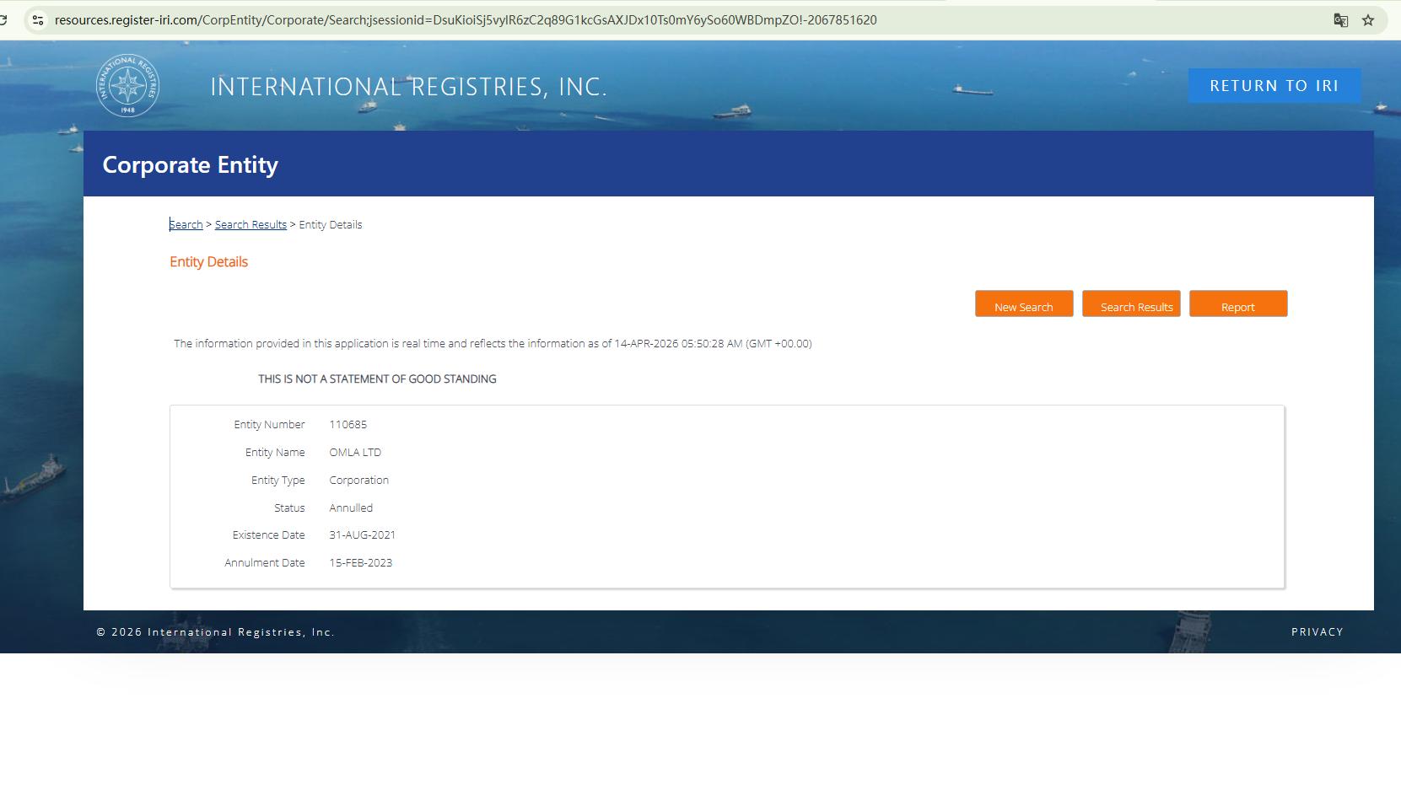Click the browser address bar URL

click(x=466, y=20)
